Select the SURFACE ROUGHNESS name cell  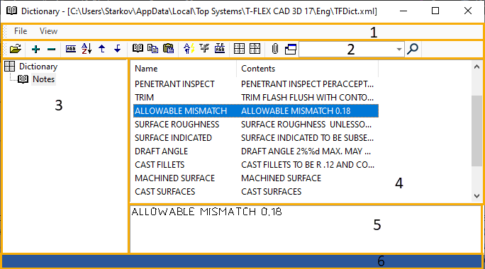[x=177, y=125]
